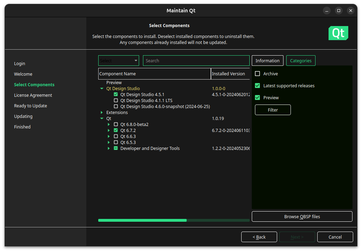
Task: Uncheck Latest supported releases
Action: point(257,86)
